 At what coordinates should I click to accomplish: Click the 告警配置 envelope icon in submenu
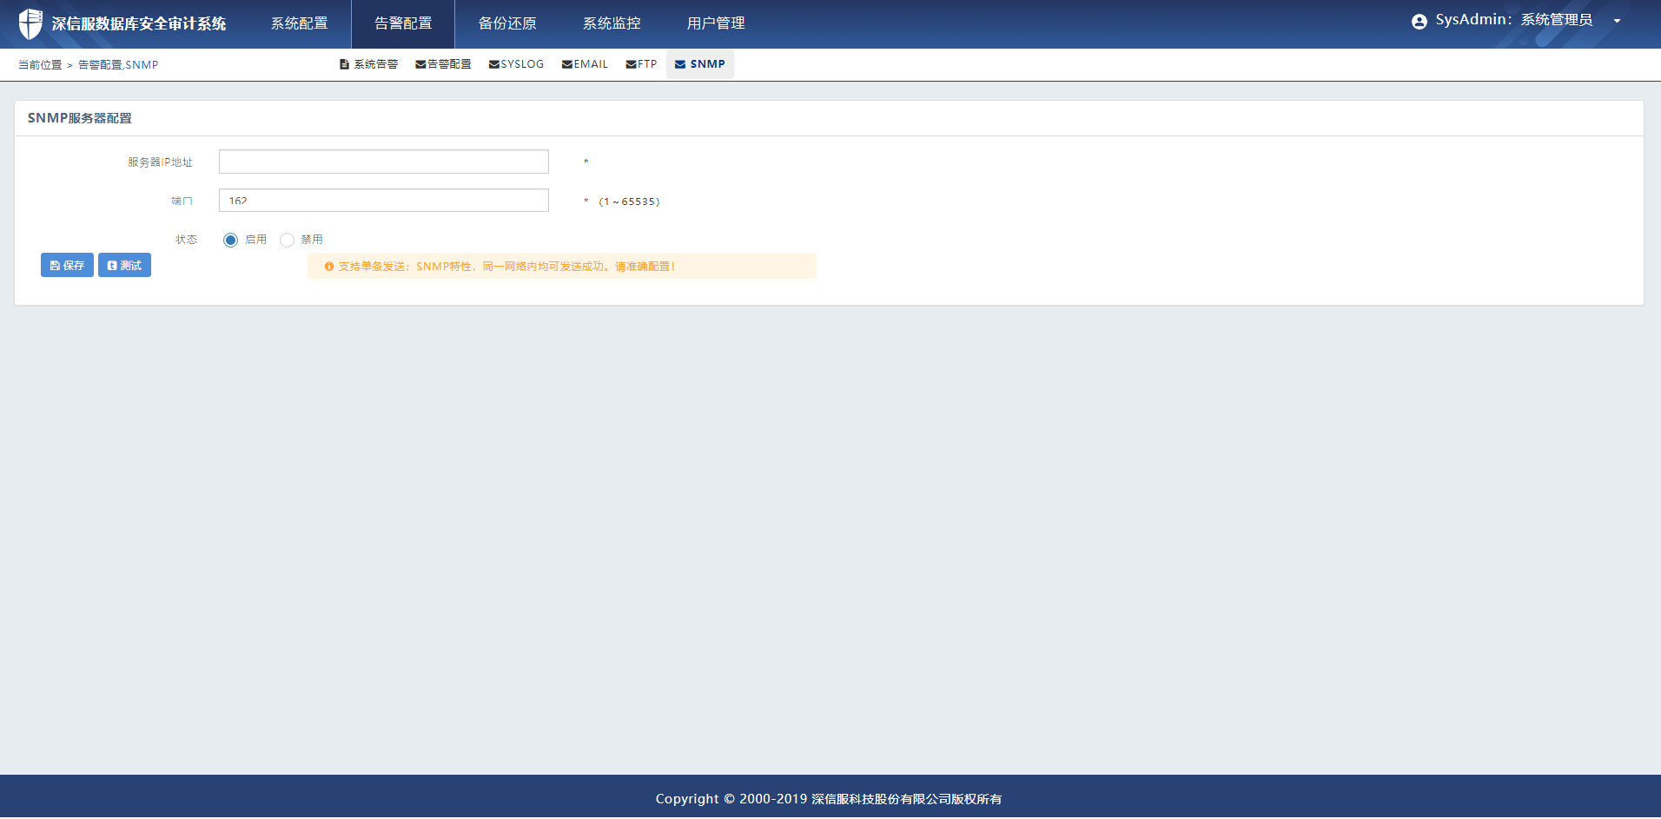click(420, 64)
